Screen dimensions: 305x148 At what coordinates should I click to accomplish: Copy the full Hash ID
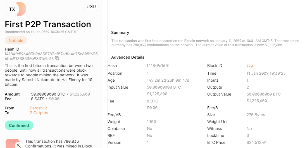coord(57,58)
